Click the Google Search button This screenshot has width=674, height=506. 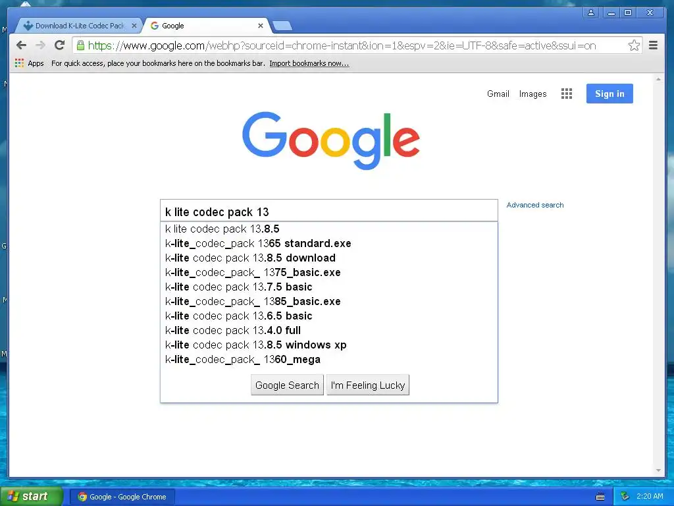pyautogui.click(x=287, y=385)
